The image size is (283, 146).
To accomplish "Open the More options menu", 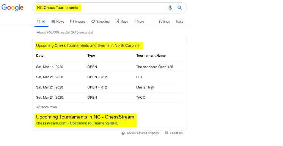I will pos(139,22).
